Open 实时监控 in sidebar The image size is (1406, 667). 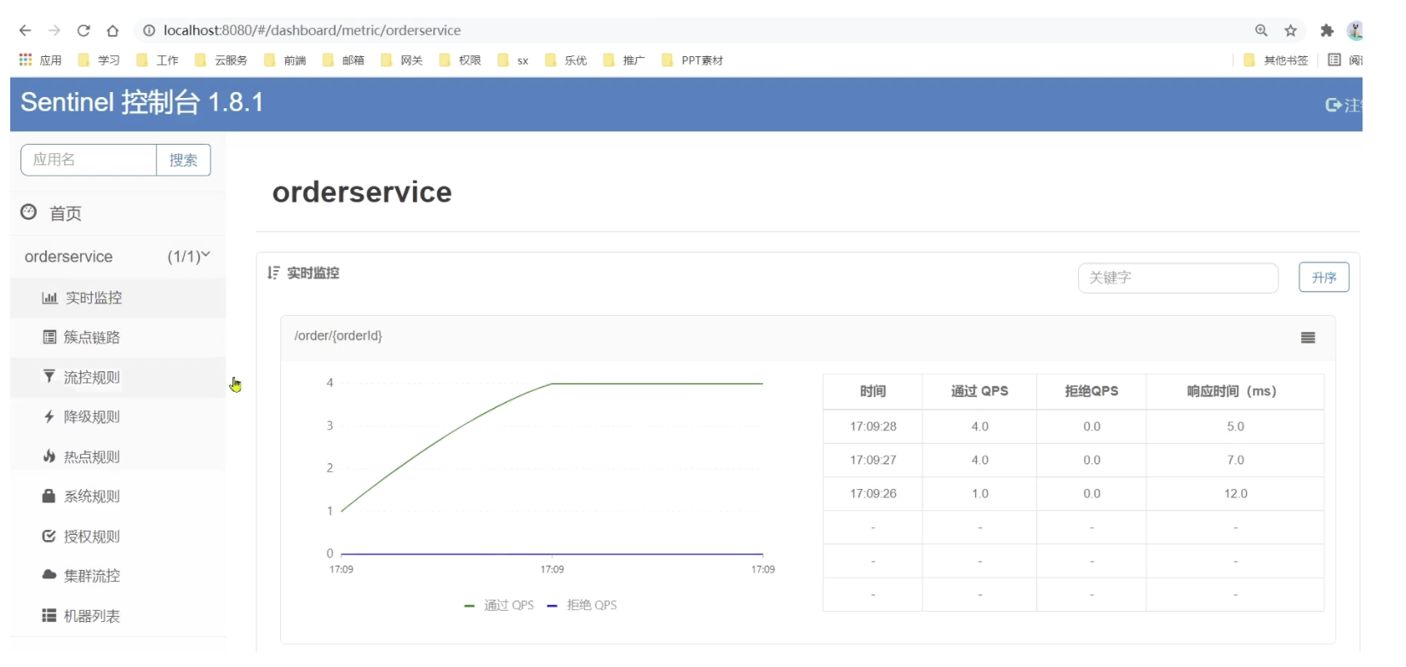(x=118, y=298)
